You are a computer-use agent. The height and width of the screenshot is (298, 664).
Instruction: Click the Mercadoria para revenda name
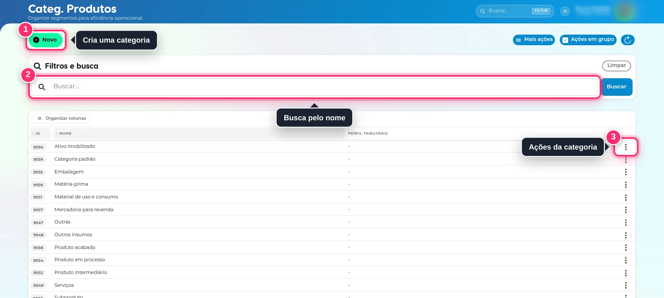(84, 210)
